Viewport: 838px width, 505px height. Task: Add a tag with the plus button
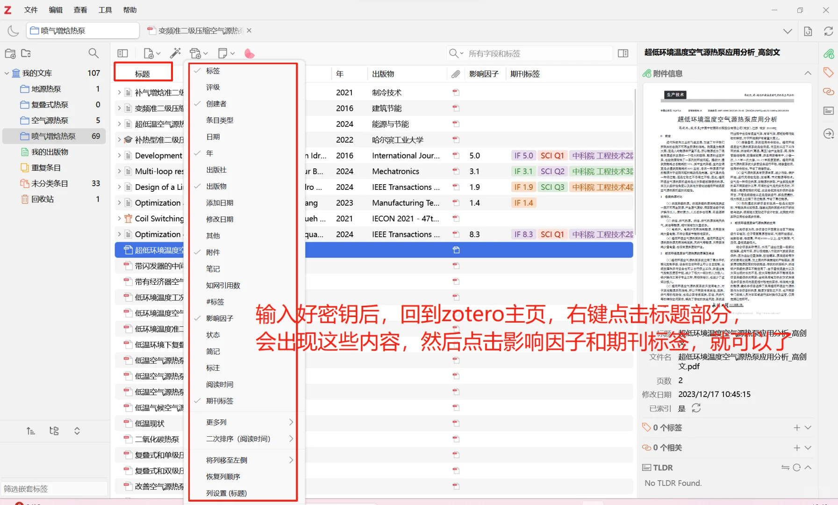tap(797, 427)
